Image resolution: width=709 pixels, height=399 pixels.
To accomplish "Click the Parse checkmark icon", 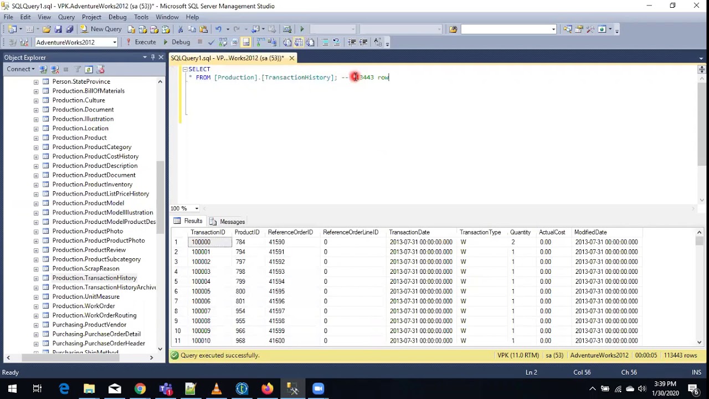I will coord(211,42).
